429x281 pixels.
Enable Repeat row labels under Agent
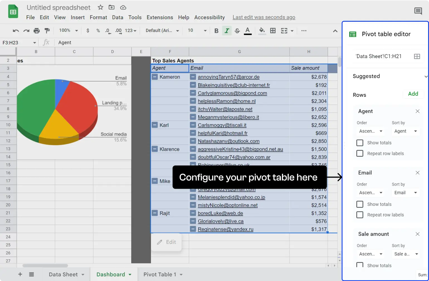(x=360, y=153)
